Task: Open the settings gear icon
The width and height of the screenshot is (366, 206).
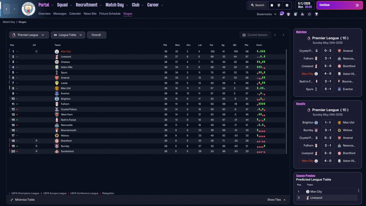Action: (x=287, y=5)
